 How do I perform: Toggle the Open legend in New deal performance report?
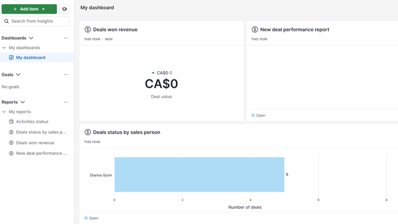coord(259,115)
